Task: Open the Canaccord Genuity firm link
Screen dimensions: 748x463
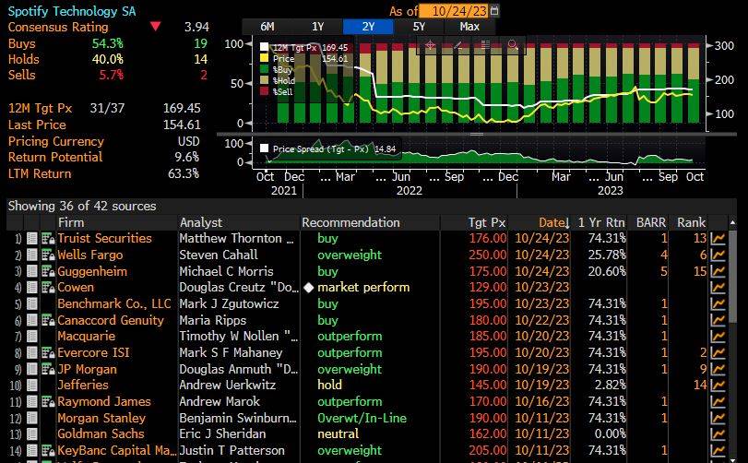Action: (x=110, y=320)
